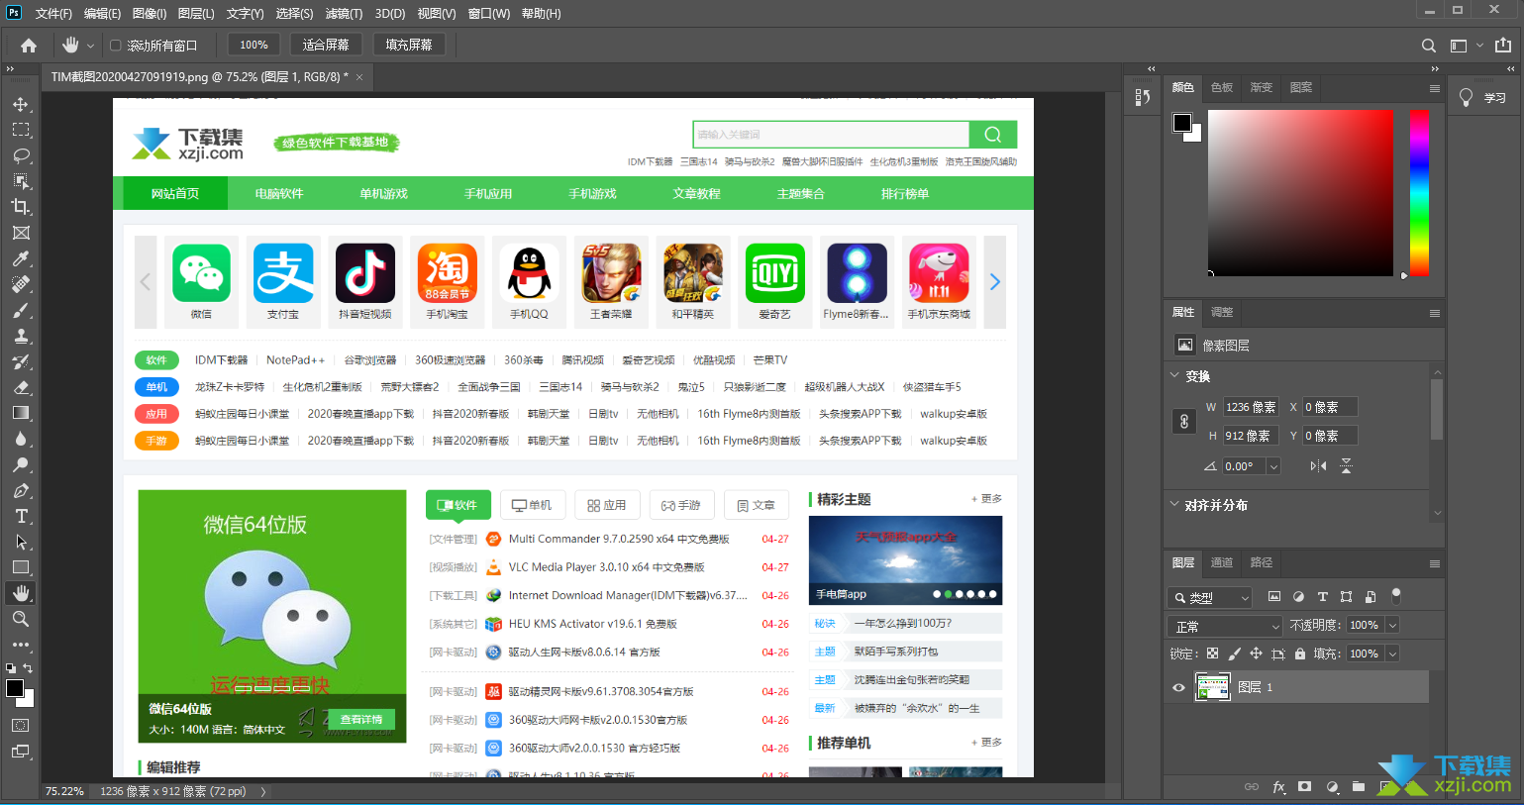Flip horizontally in Properties transform
The width and height of the screenshot is (1524, 805).
tap(1318, 466)
